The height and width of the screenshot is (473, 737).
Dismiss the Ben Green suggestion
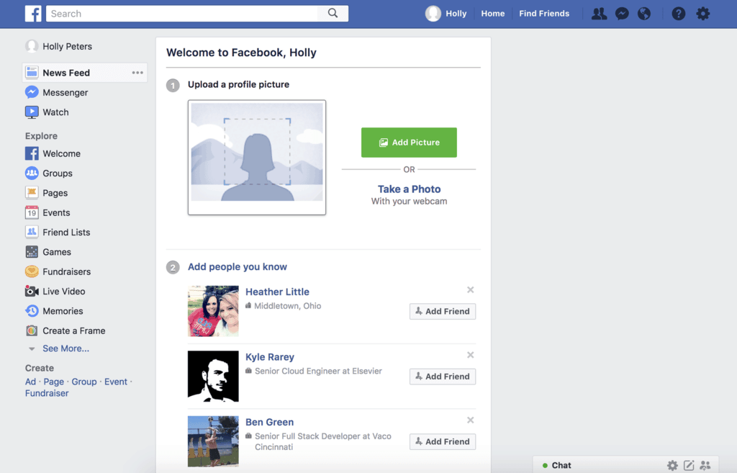[471, 420]
